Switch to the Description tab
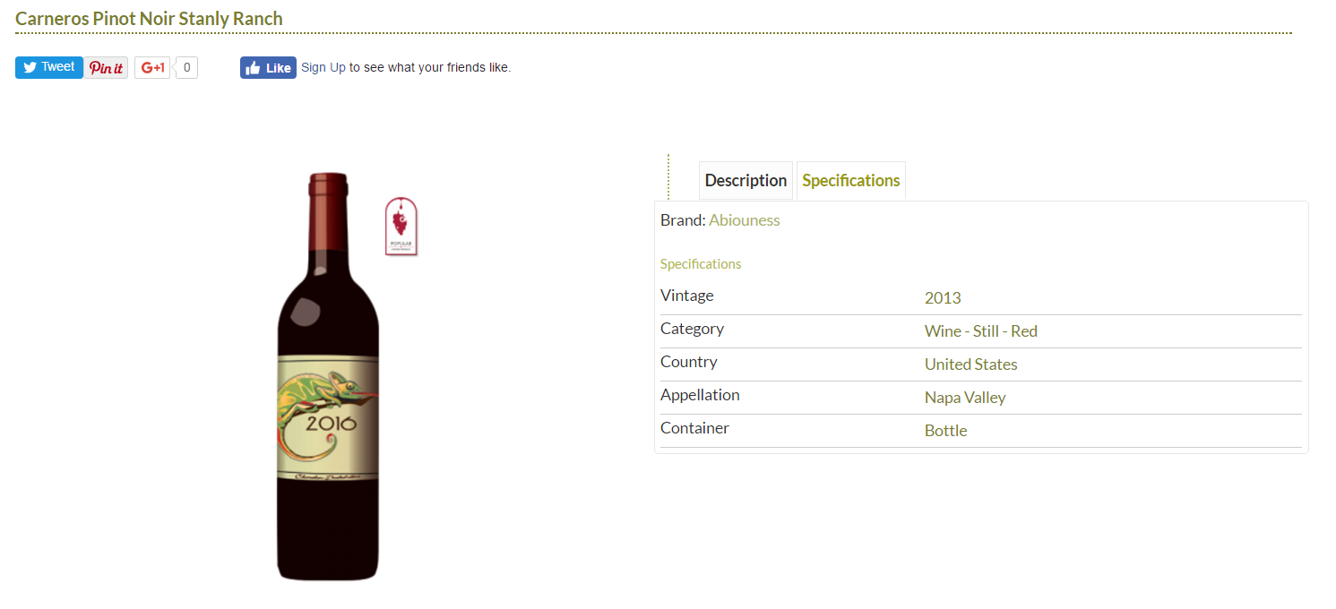 pos(746,181)
